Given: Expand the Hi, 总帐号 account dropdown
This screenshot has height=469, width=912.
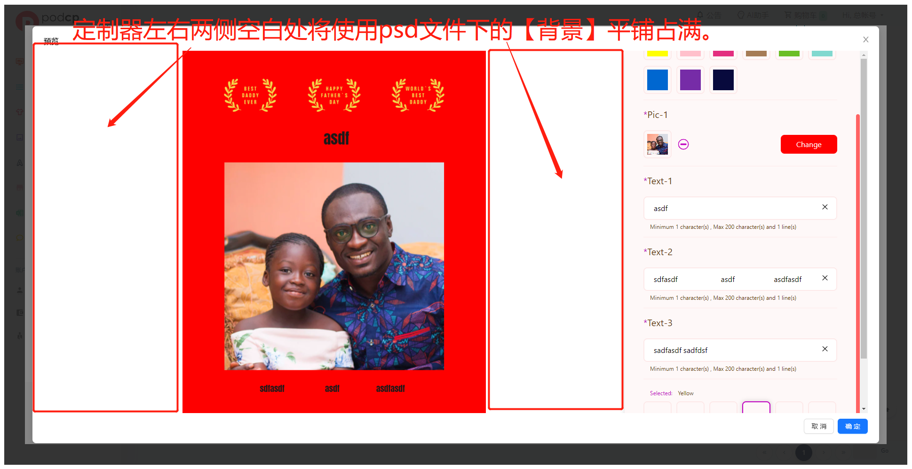Looking at the screenshot, I should 863,15.
